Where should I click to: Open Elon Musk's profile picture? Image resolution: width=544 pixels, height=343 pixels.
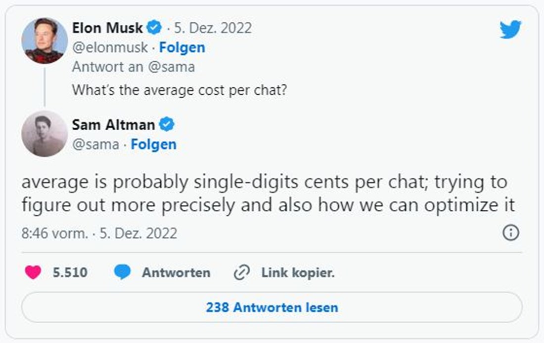[x=45, y=41]
